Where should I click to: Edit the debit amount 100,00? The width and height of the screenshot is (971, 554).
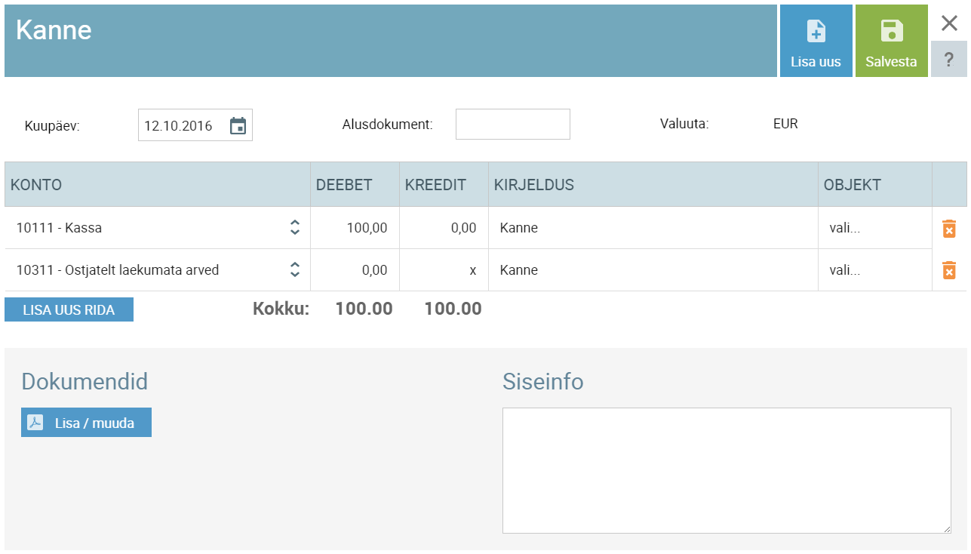click(356, 228)
